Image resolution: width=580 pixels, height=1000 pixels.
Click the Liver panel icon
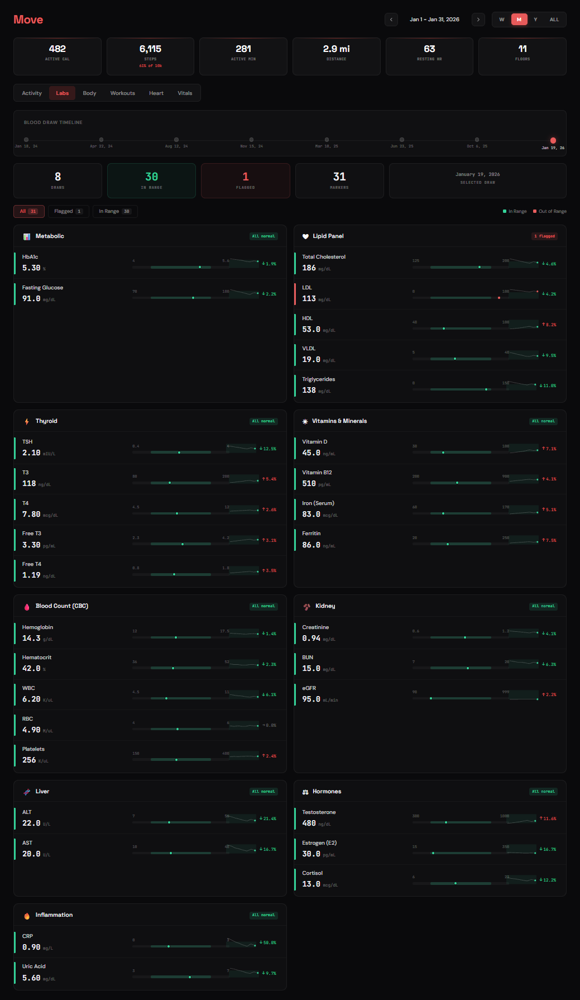(27, 792)
